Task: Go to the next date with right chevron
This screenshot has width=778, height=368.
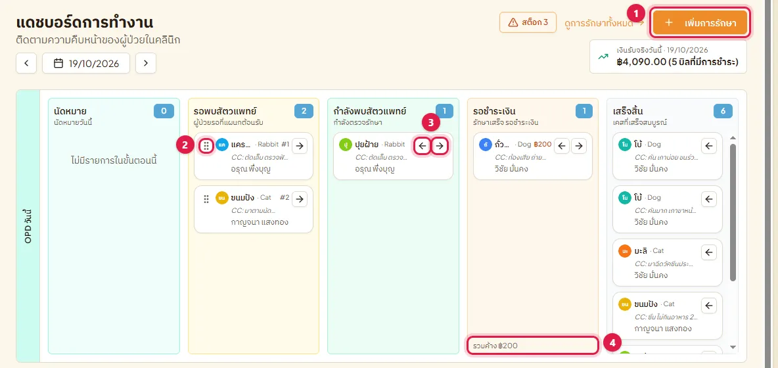Action: 146,63
